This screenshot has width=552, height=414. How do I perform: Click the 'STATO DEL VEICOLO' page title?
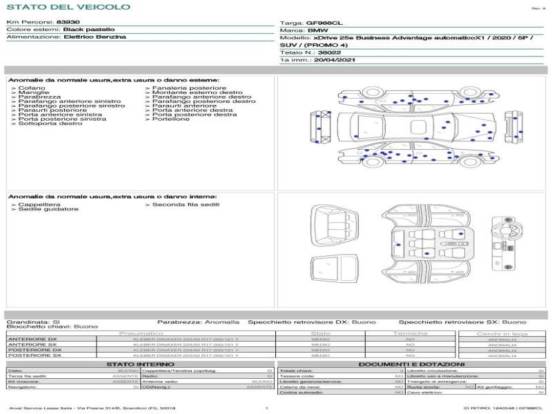coord(68,7)
